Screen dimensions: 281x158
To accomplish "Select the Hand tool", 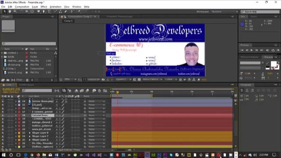I will [x=10, y=11].
